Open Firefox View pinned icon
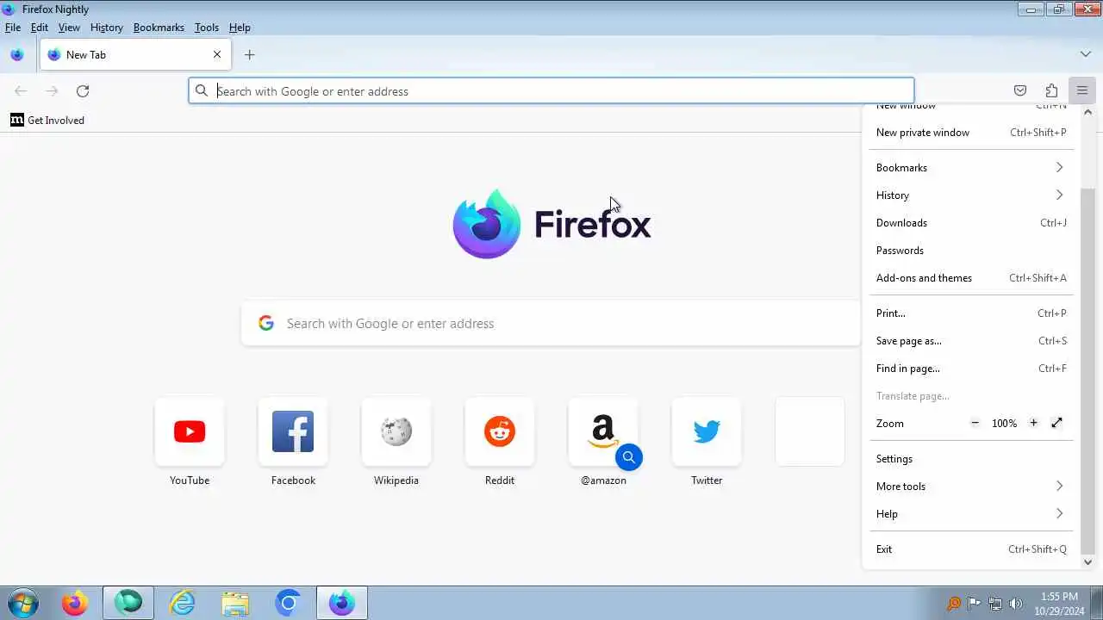The height and width of the screenshot is (620, 1103). (x=17, y=54)
